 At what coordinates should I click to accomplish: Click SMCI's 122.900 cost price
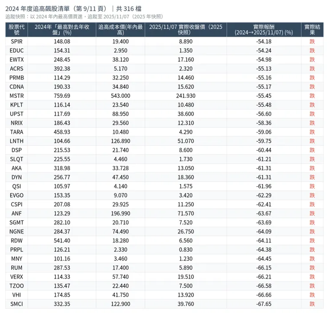click(x=120, y=304)
